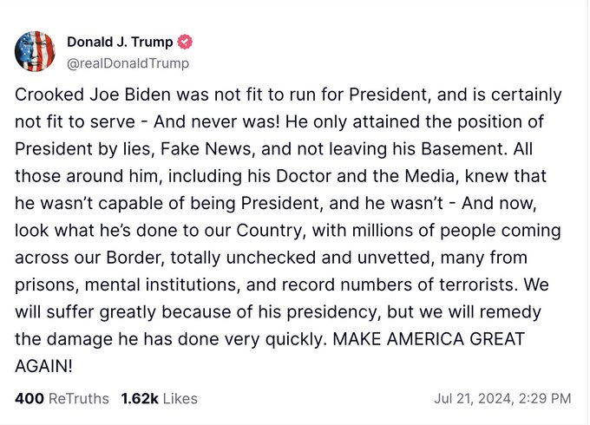Click the red verified badge icon

coord(186,42)
